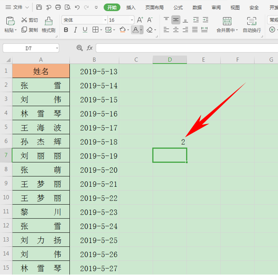Viewport: 278px width, 275px height.
Task: Toggle italic formatting
Action: [x=75, y=30]
